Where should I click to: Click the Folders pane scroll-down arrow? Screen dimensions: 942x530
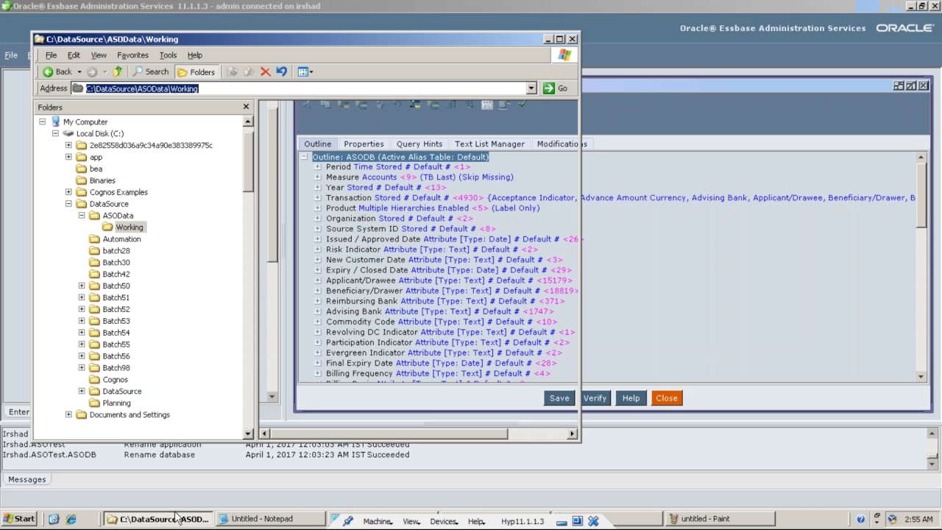click(248, 434)
